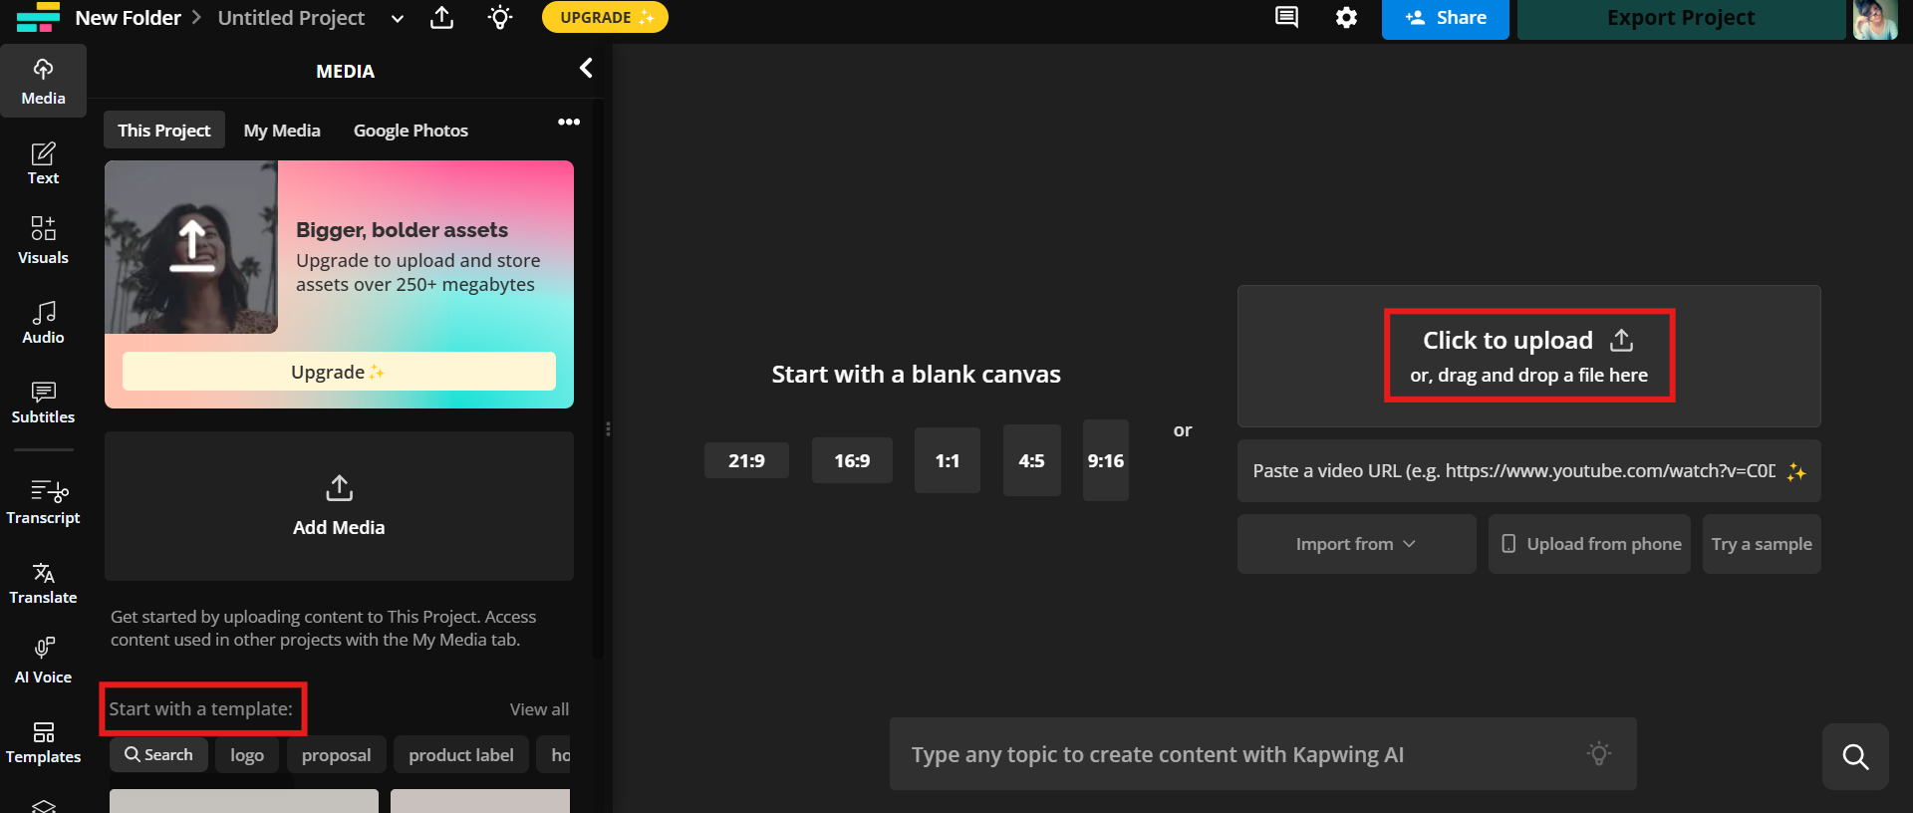Choose the 9:16 blank canvas

tap(1105, 460)
